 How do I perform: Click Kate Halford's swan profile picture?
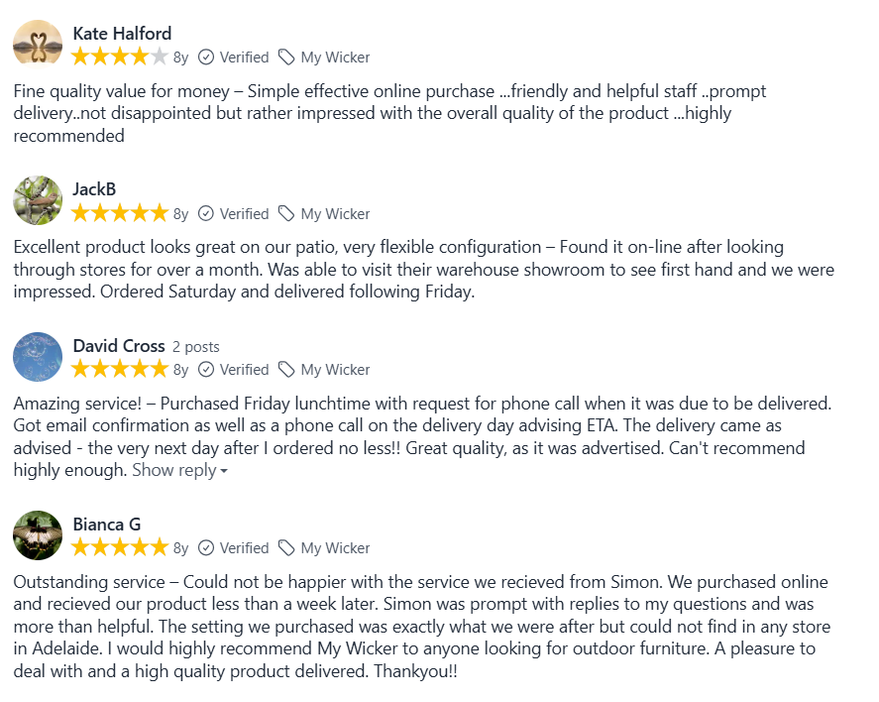coord(37,44)
